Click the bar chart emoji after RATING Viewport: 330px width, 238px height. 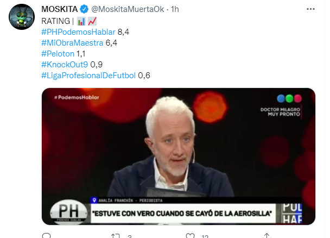click(81, 21)
